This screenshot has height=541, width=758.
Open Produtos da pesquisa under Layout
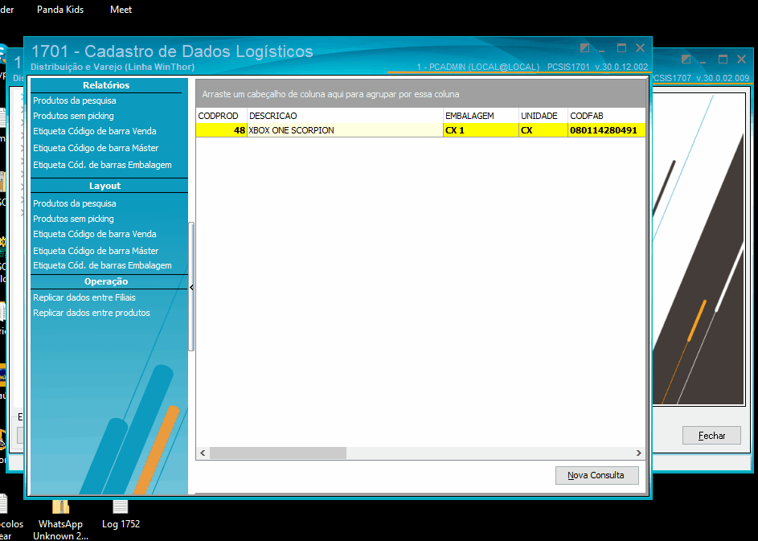pyautogui.click(x=75, y=203)
